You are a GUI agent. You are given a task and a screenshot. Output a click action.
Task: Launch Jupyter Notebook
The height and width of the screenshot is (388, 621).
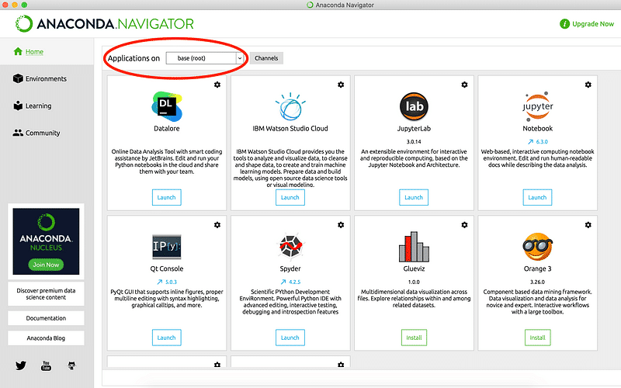(x=537, y=197)
